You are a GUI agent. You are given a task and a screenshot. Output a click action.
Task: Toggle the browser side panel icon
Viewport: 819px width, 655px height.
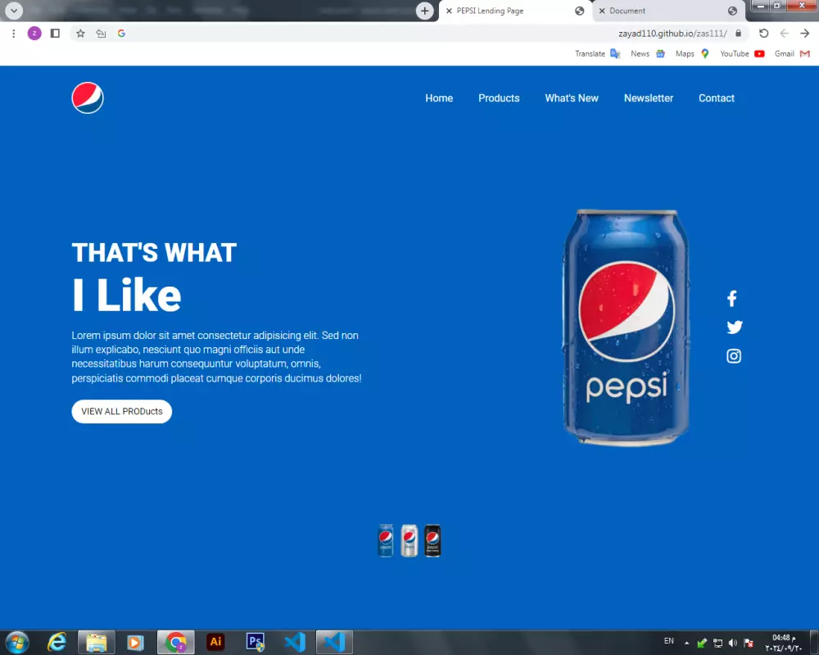55,34
